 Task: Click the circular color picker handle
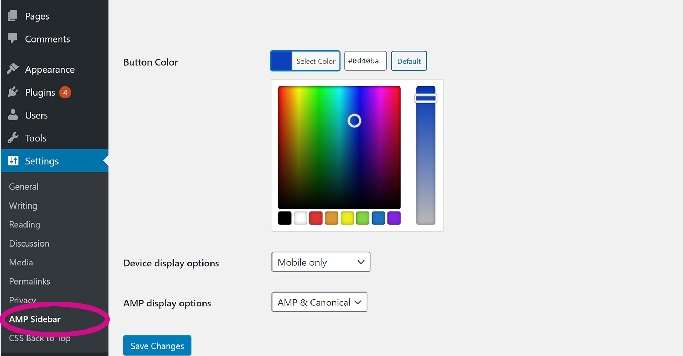[x=354, y=121]
